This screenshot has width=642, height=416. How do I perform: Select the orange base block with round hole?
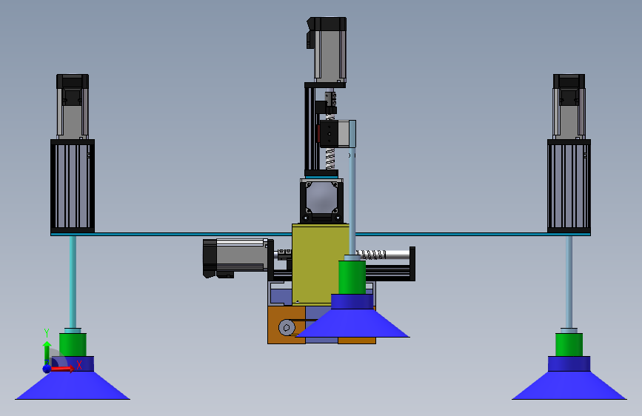(287, 325)
